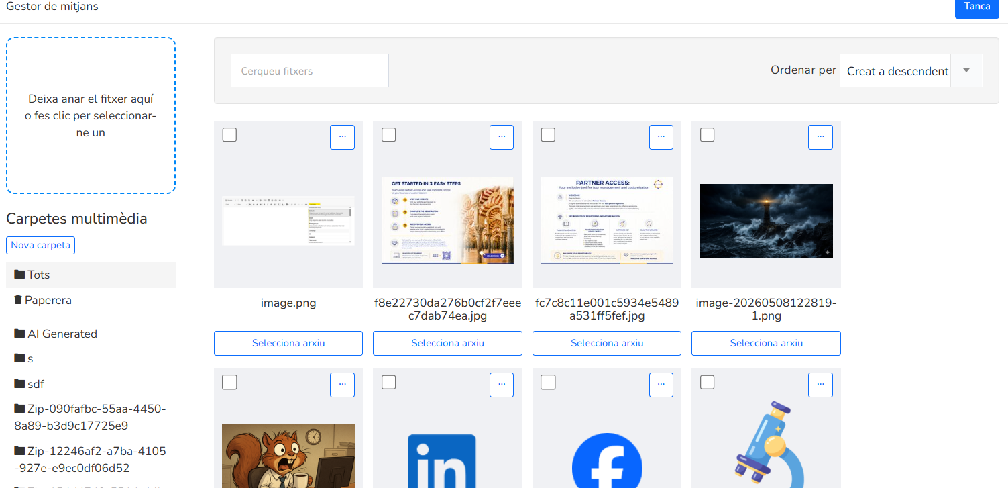Viewport: 1008px width, 488px height.
Task: Tick the checkbox on Facebook logo card
Action: (x=548, y=382)
